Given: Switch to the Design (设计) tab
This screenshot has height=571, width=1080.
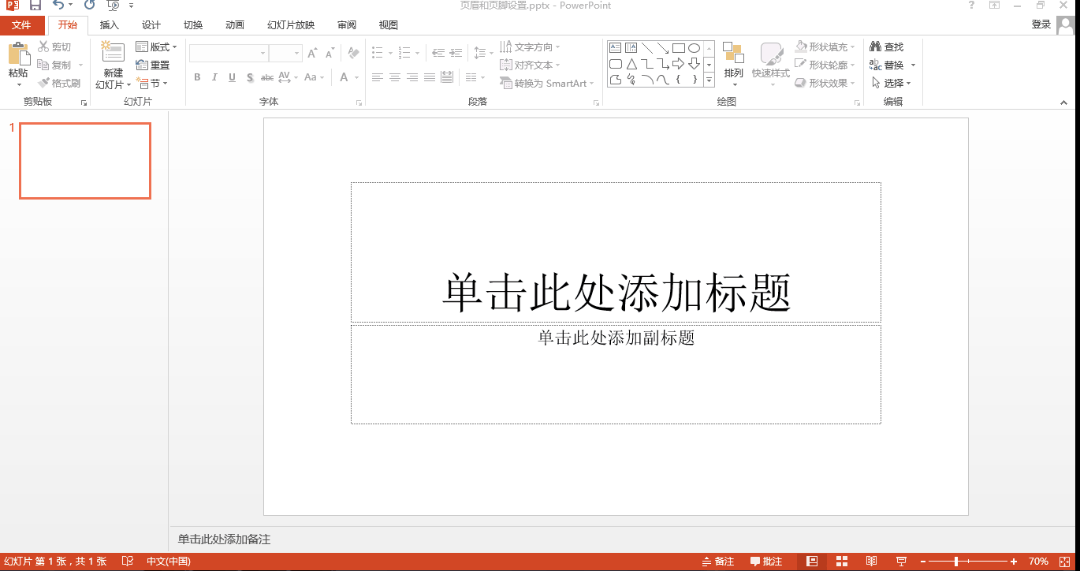Looking at the screenshot, I should pyautogui.click(x=151, y=25).
